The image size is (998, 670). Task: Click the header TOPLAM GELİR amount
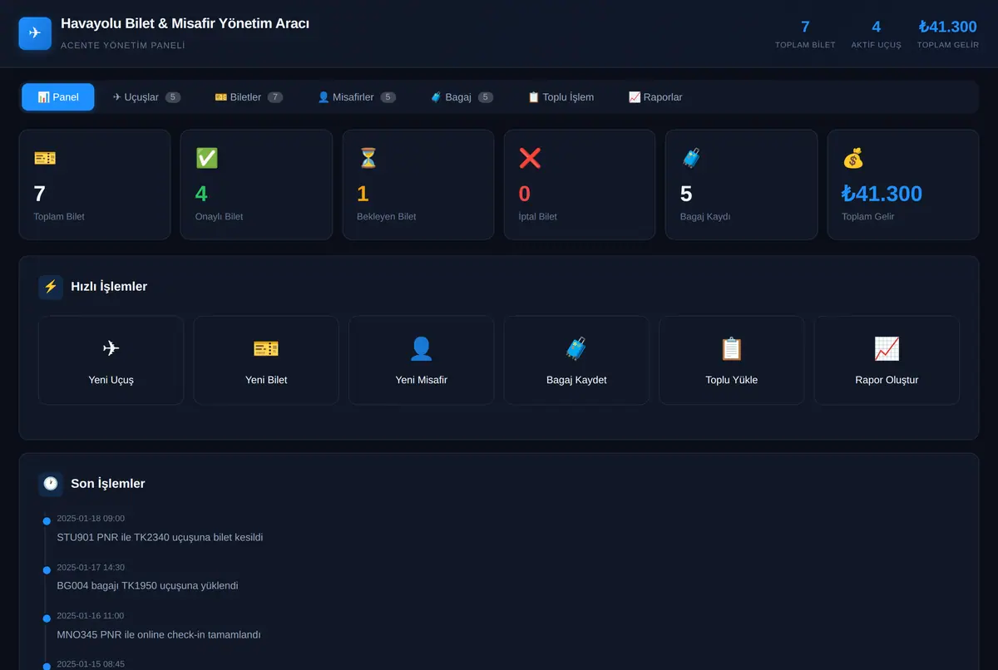point(948,27)
